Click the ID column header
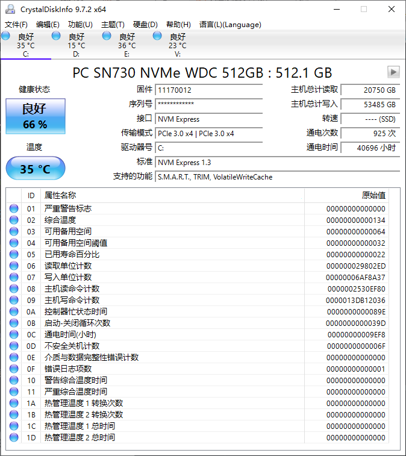 [x=31, y=195]
